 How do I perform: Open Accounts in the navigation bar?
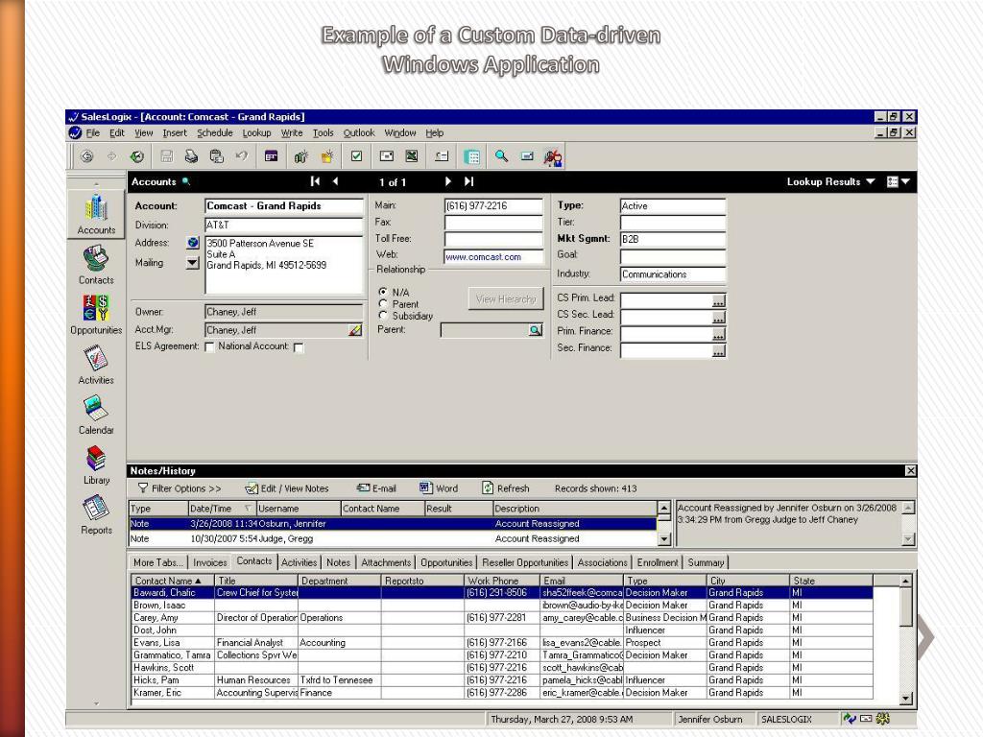[96, 214]
